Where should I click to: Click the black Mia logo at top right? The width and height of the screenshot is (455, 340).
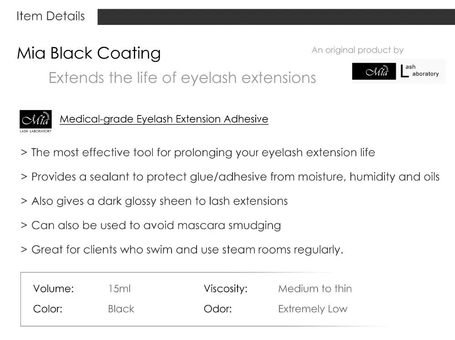(x=374, y=71)
